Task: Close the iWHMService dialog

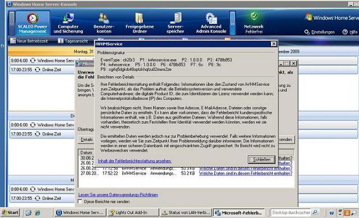Action: (x=273, y=44)
